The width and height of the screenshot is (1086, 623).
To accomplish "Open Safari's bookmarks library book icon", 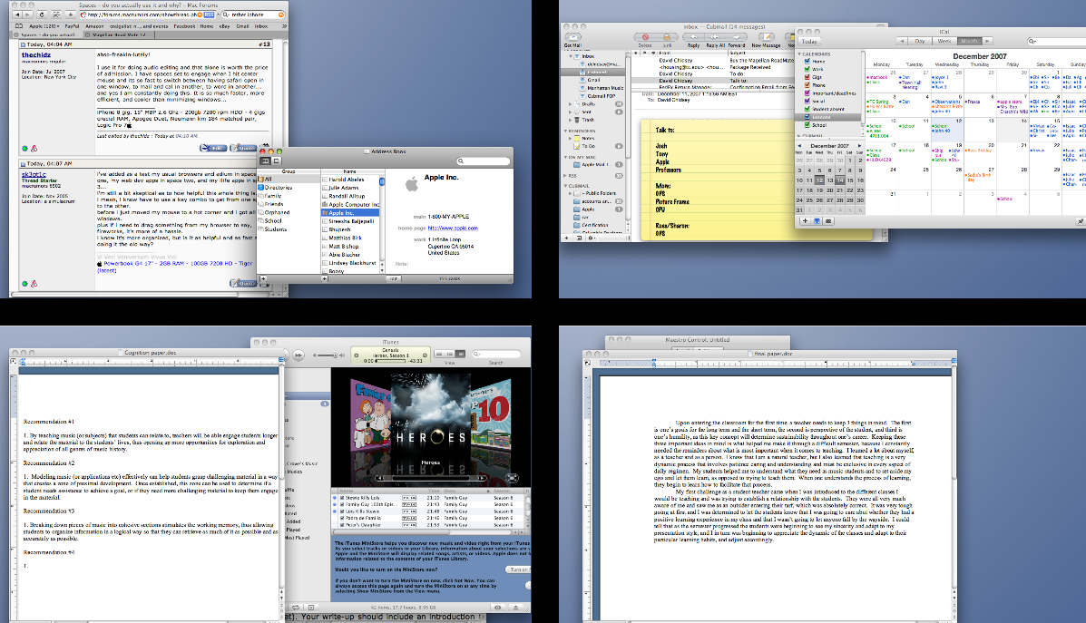I will tap(19, 26).
